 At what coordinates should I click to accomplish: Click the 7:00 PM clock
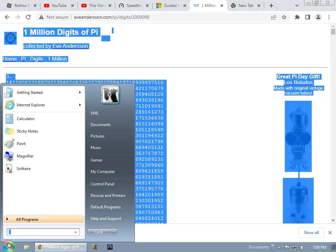coord(319,247)
